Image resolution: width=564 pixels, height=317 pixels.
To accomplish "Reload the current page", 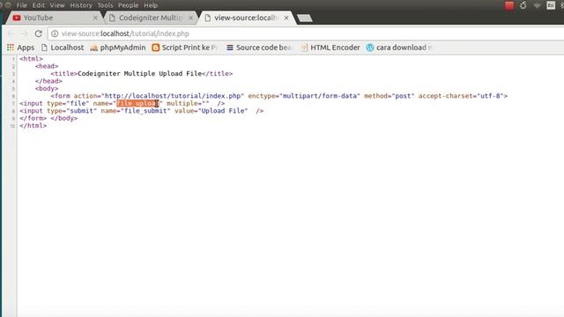I will (39, 33).
